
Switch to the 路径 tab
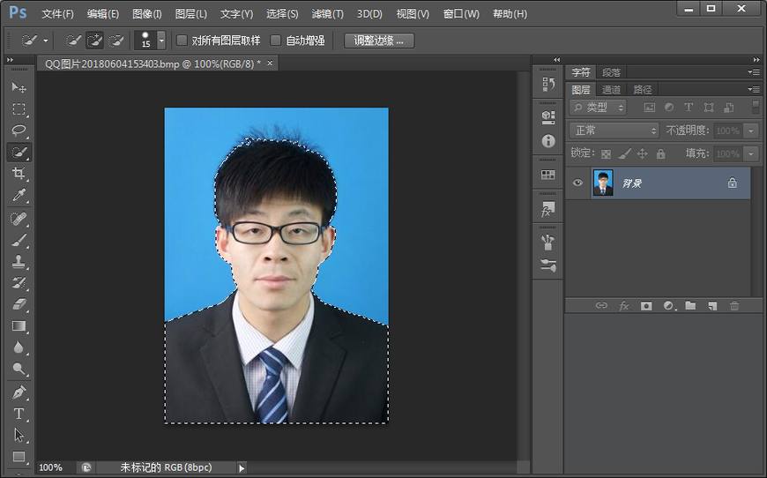pos(643,90)
